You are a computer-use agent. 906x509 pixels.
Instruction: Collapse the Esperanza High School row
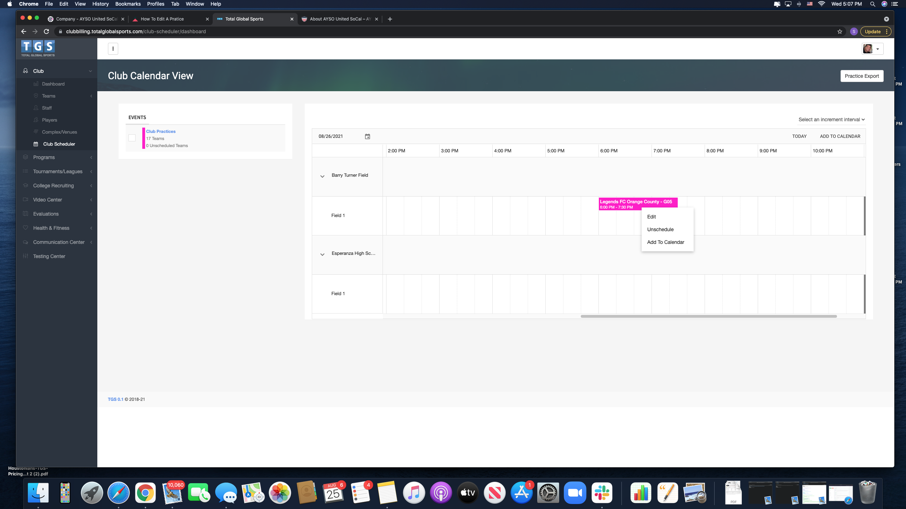pyautogui.click(x=322, y=255)
